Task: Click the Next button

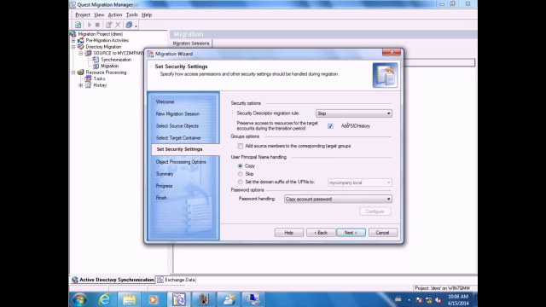Action: coord(351,233)
